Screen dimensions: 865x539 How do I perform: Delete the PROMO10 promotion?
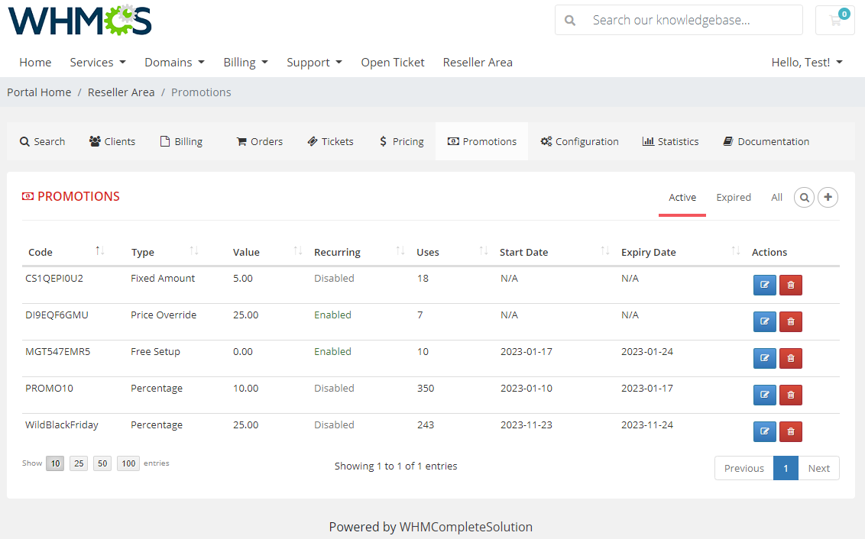[x=790, y=395]
